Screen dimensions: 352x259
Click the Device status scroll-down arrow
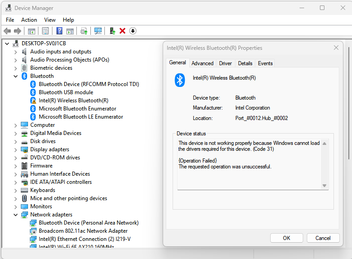[324, 186]
